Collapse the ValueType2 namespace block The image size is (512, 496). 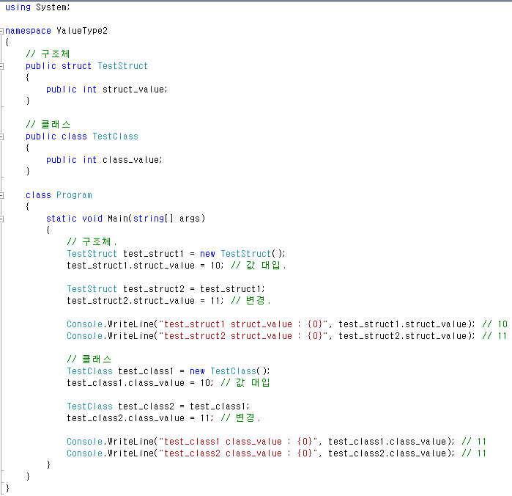(1, 31)
